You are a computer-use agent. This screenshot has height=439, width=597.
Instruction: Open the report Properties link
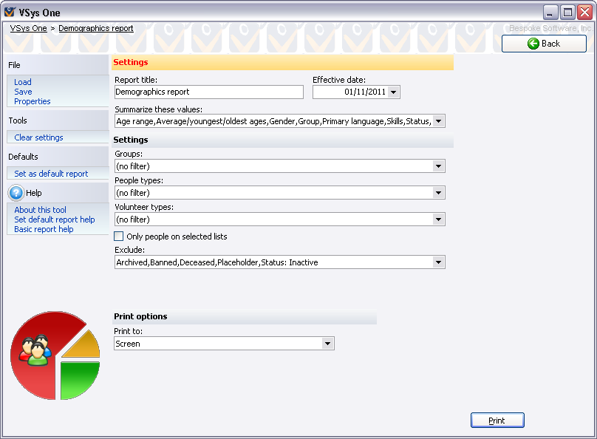click(33, 101)
